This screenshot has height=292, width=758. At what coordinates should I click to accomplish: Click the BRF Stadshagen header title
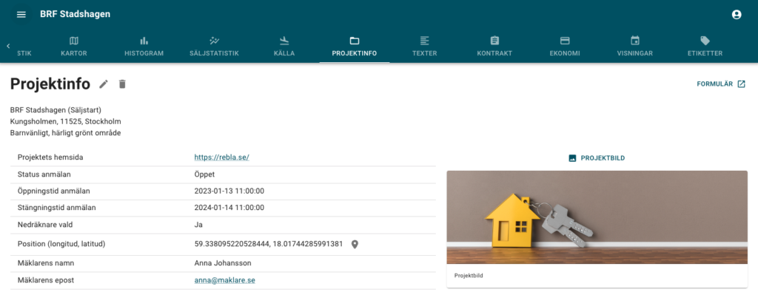(x=75, y=15)
